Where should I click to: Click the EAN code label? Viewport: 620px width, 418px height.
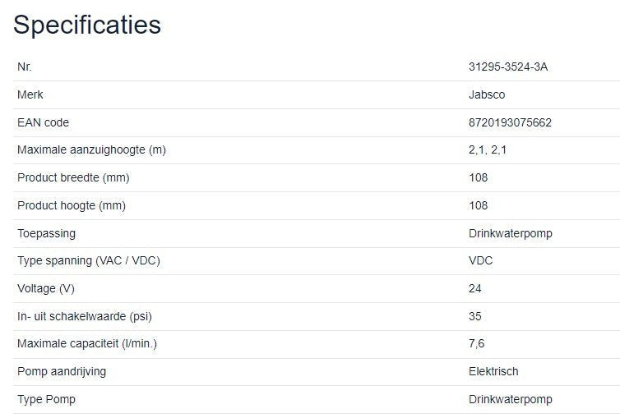[x=43, y=122]
